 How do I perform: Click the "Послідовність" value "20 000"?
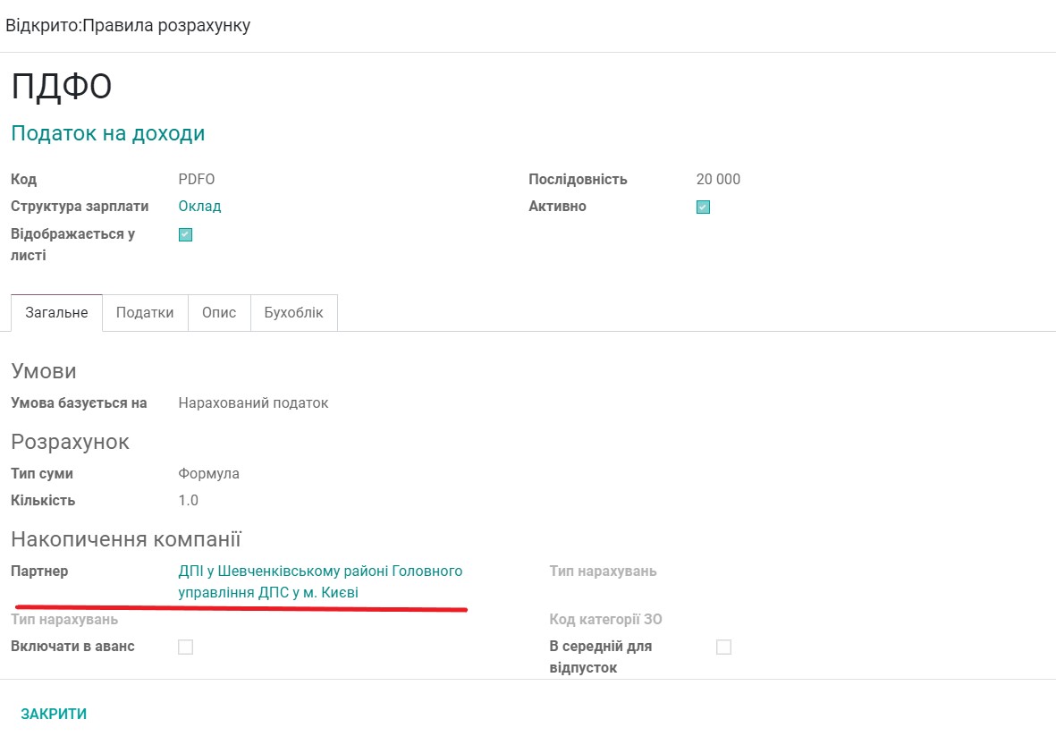pos(717,179)
